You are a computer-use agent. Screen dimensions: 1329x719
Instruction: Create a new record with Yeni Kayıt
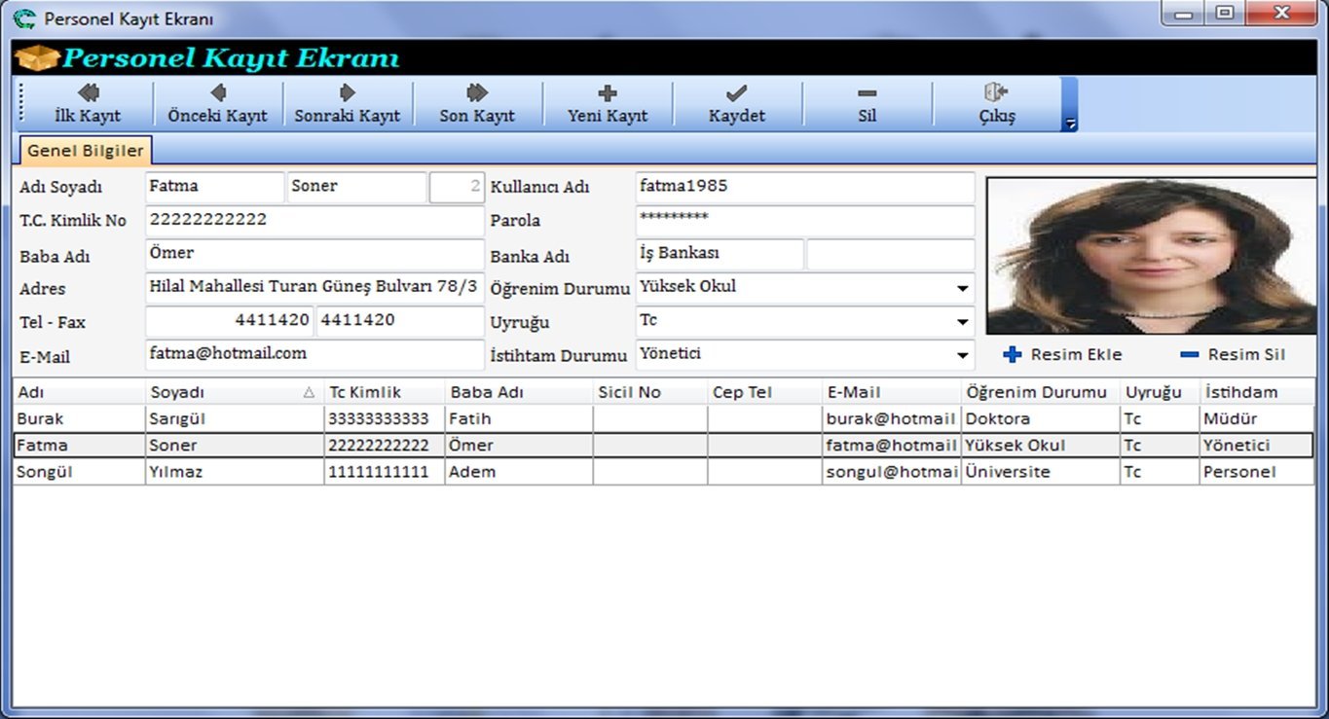click(608, 103)
